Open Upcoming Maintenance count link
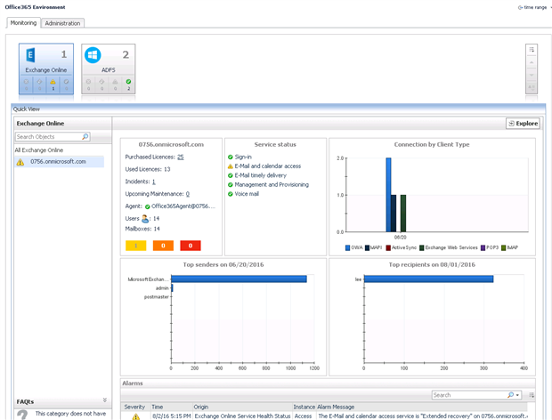Image resolution: width=552 pixels, height=420 pixels. tap(188, 194)
